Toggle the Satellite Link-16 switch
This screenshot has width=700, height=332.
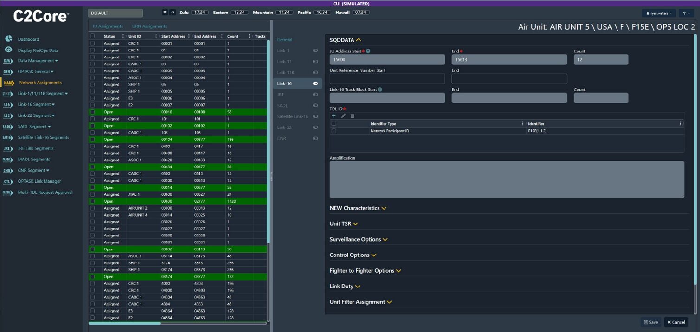coord(315,116)
